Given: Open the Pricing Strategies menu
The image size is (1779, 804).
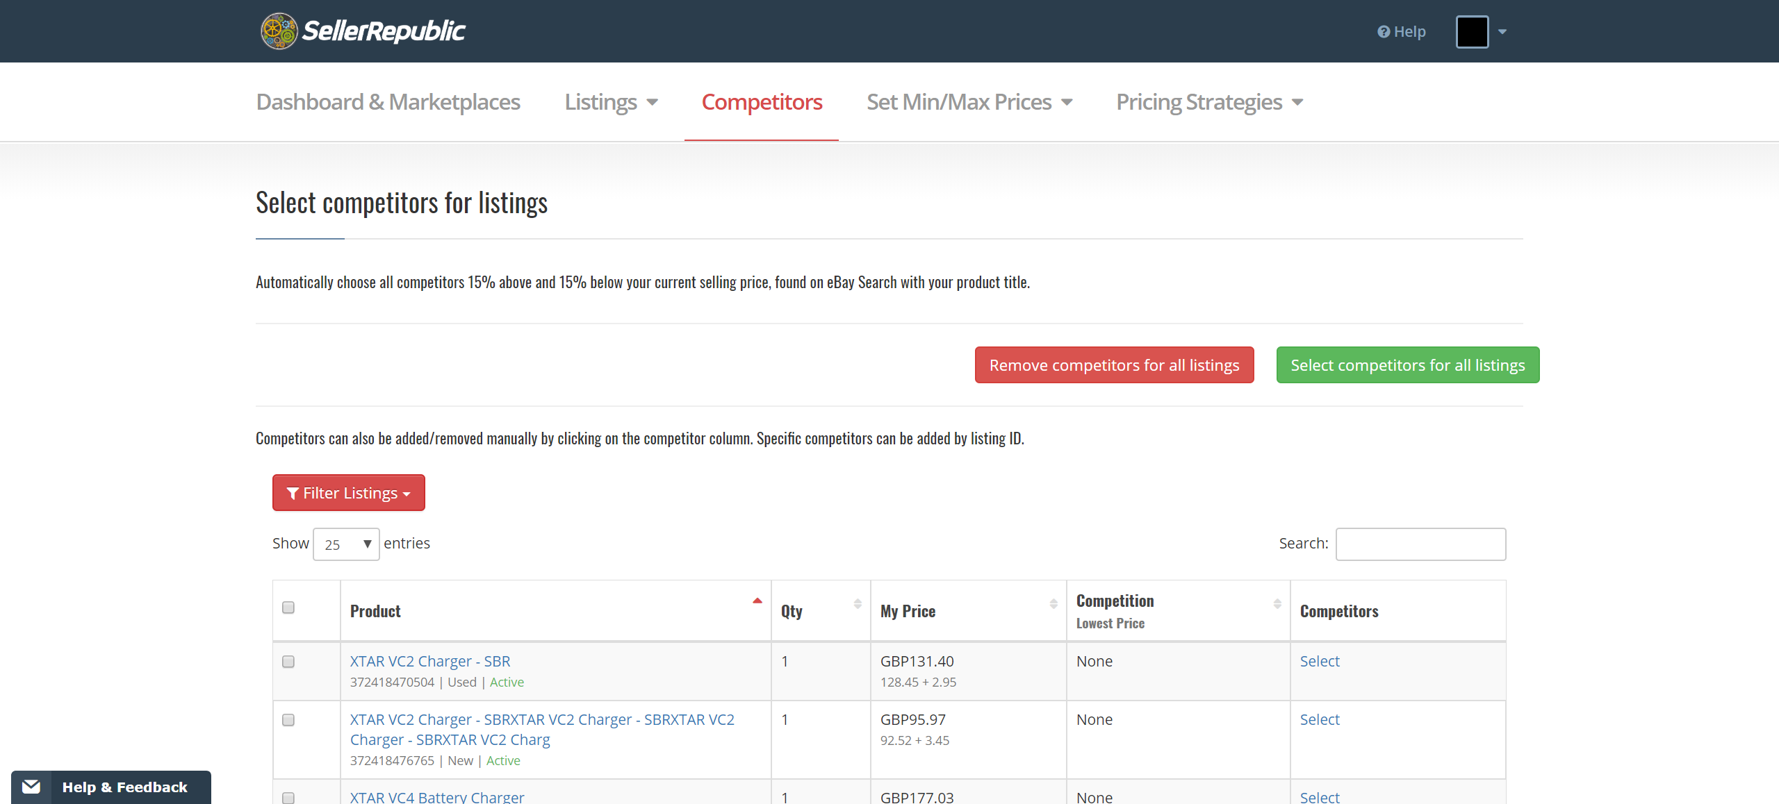Looking at the screenshot, I should coord(1209,102).
